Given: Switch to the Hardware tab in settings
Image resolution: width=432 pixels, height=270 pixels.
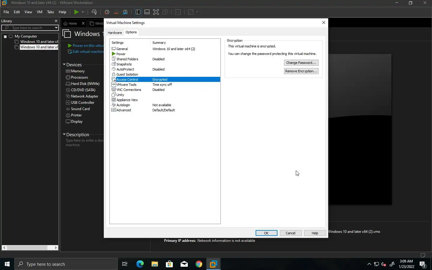Looking at the screenshot, I should click(115, 33).
